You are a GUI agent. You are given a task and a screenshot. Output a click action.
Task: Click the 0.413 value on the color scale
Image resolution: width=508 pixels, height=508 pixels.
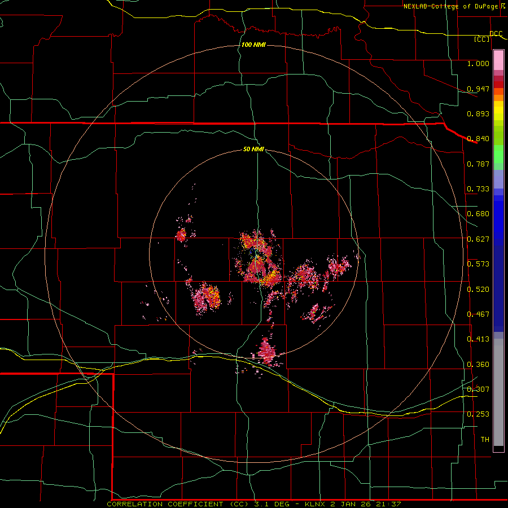478,339
